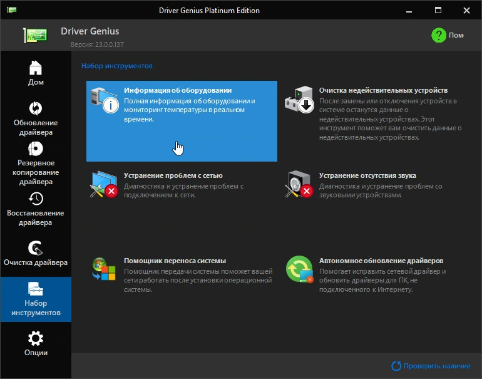482x379 pixels.
Task: Launch Устранение проблем с сетью
Action: pos(173,175)
